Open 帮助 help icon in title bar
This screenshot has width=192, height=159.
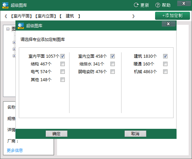(157, 5)
